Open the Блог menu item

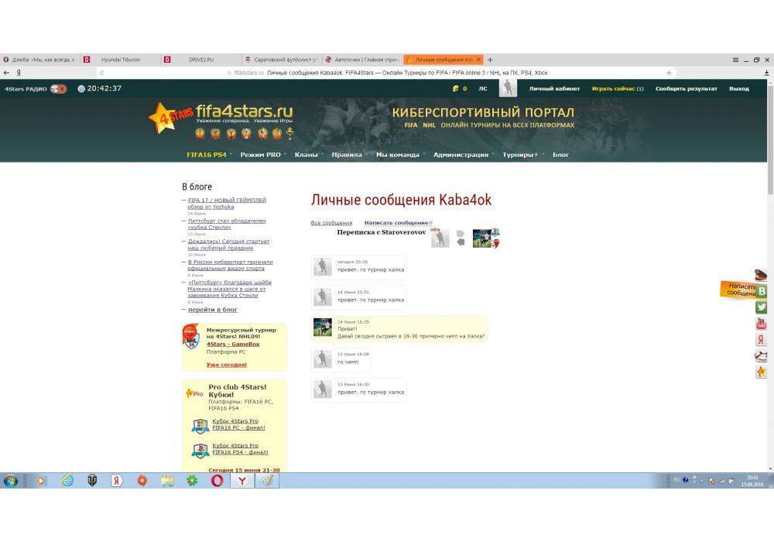click(x=560, y=155)
